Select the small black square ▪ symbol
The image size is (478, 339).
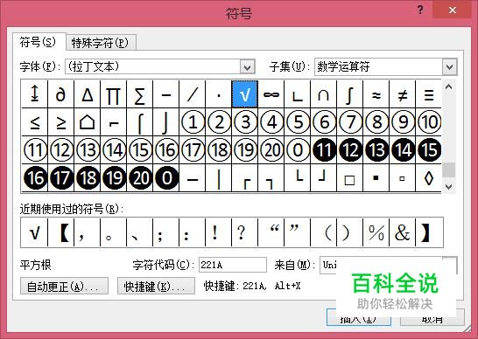376,178
